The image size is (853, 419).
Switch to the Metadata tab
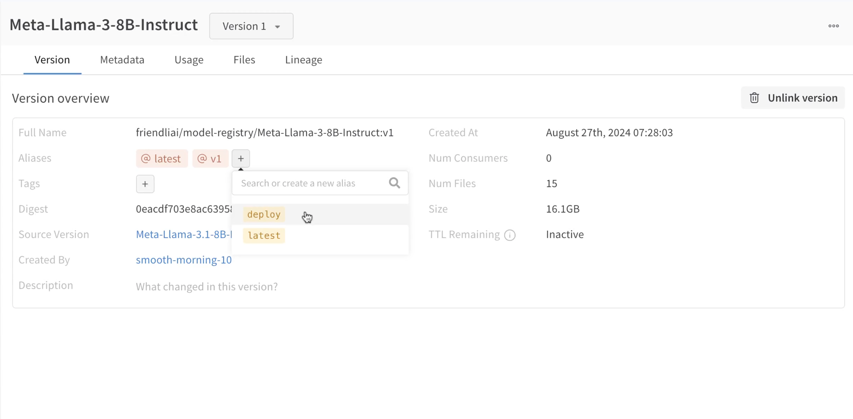(122, 60)
